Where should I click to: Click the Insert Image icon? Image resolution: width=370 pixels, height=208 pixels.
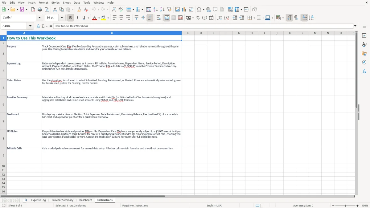point(178,10)
